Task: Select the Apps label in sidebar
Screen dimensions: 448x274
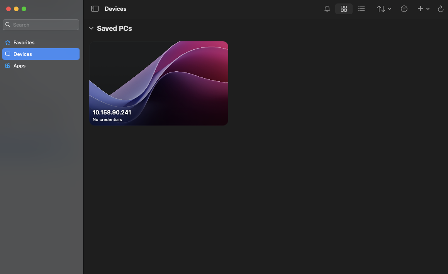Action: point(19,66)
